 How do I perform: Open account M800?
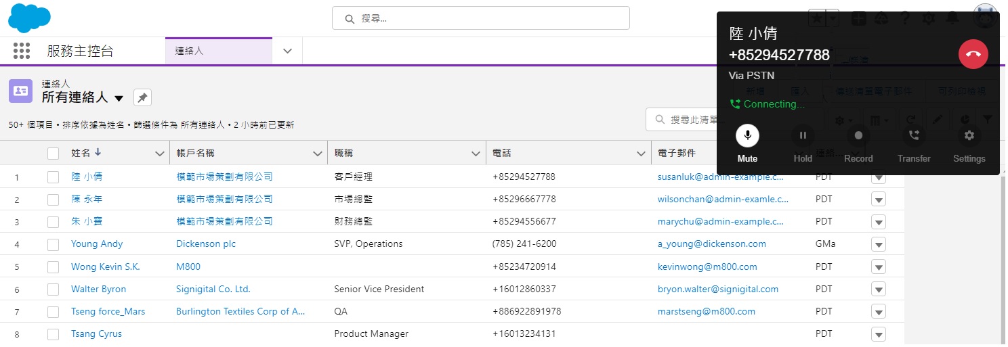(188, 267)
